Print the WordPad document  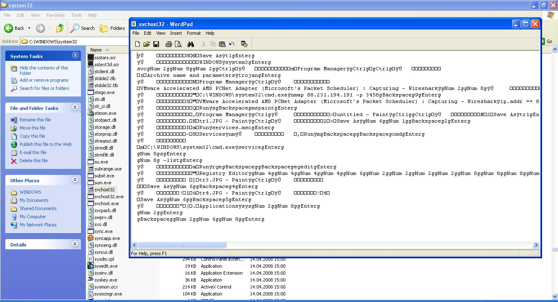click(x=169, y=44)
